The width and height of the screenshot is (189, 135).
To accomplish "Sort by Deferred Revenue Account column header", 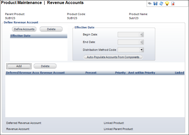I will click(x=22, y=73).
